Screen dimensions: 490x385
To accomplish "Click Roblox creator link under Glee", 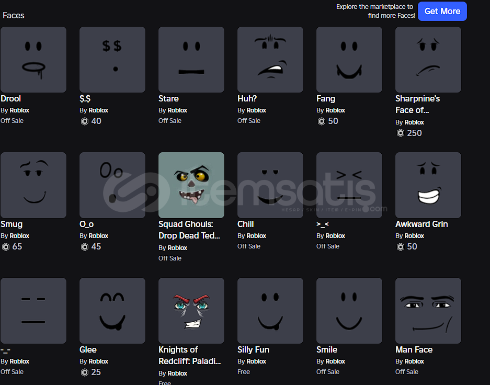I will [98, 361].
